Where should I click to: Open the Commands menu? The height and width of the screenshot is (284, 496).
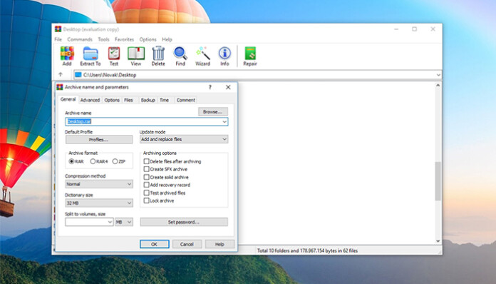80,39
